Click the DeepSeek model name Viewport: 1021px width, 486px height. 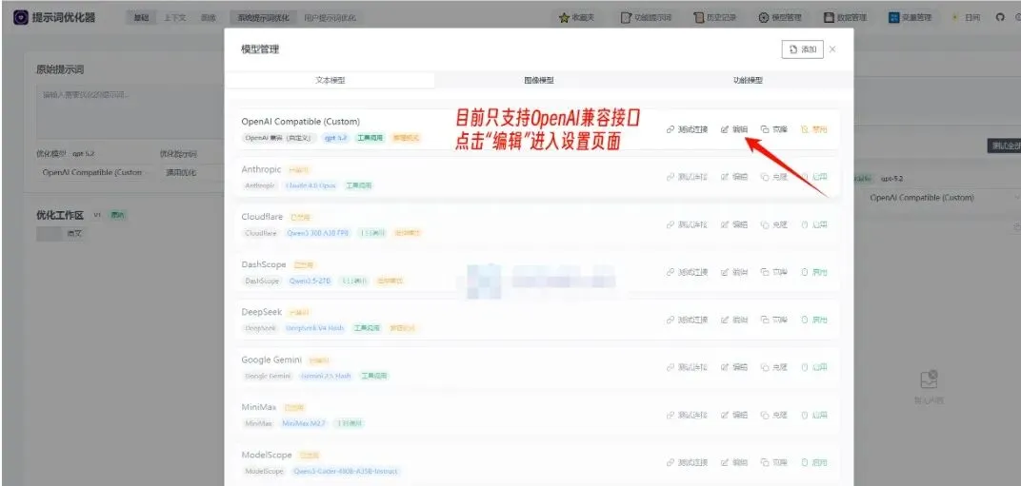click(x=262, y=312)
